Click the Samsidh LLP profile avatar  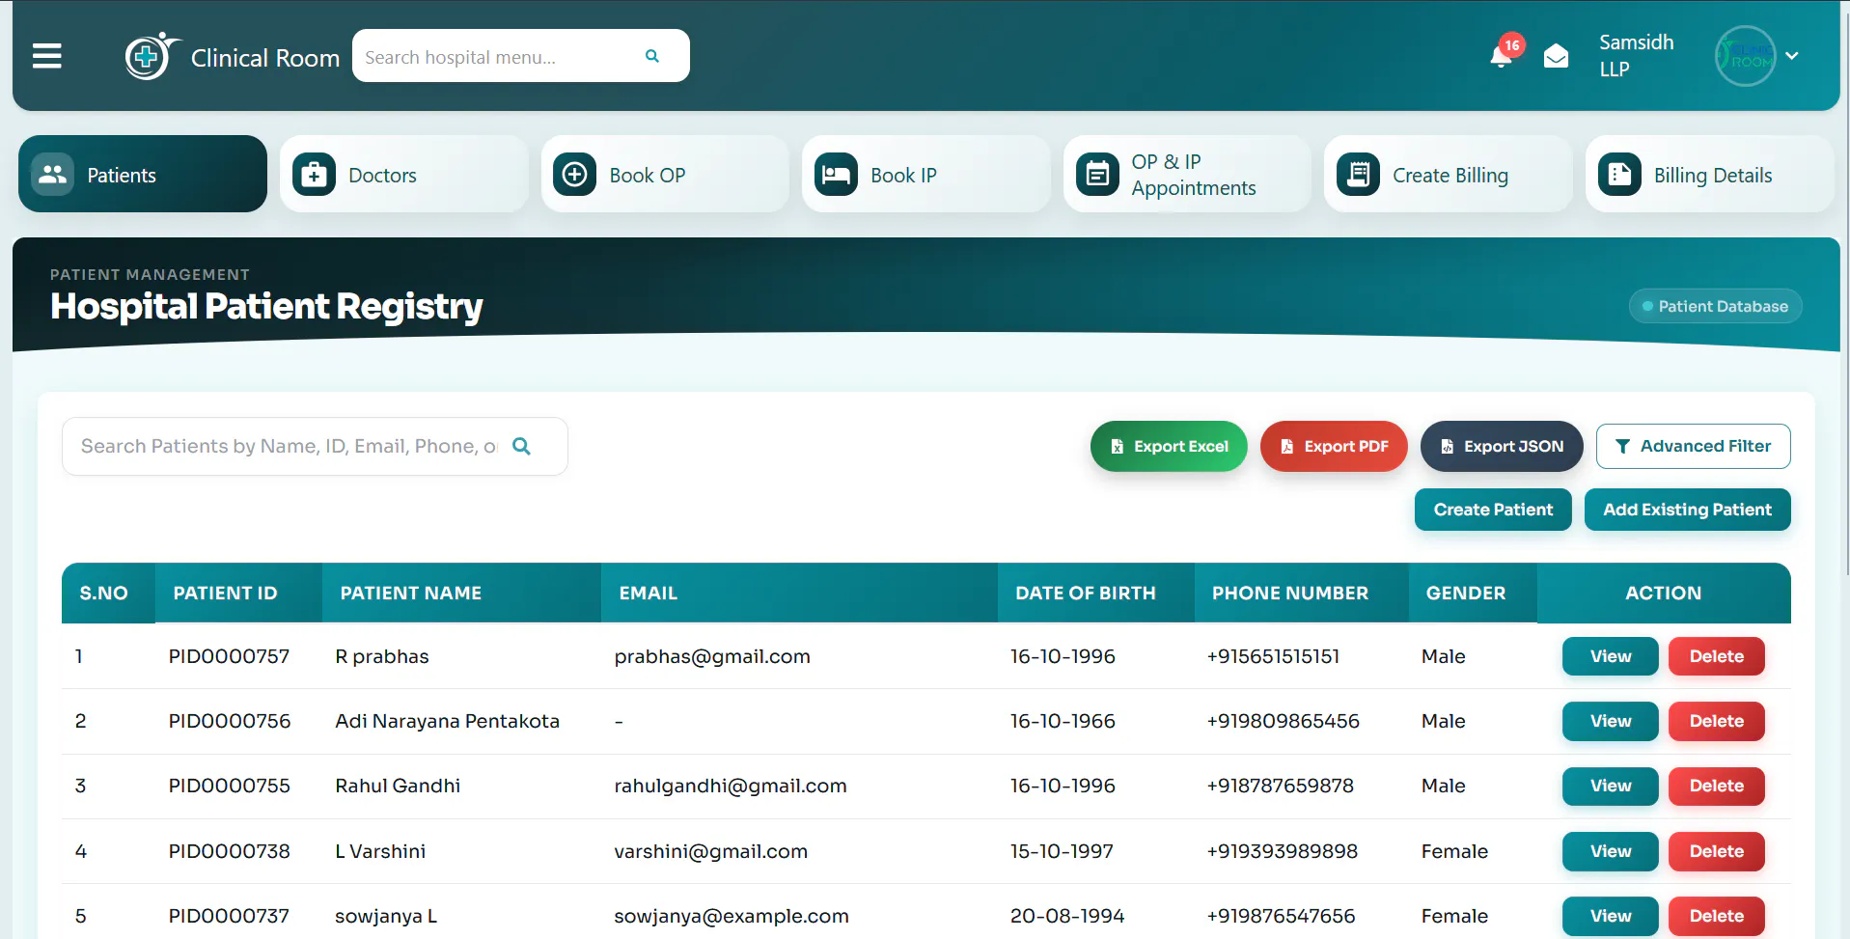[1745, 56]
